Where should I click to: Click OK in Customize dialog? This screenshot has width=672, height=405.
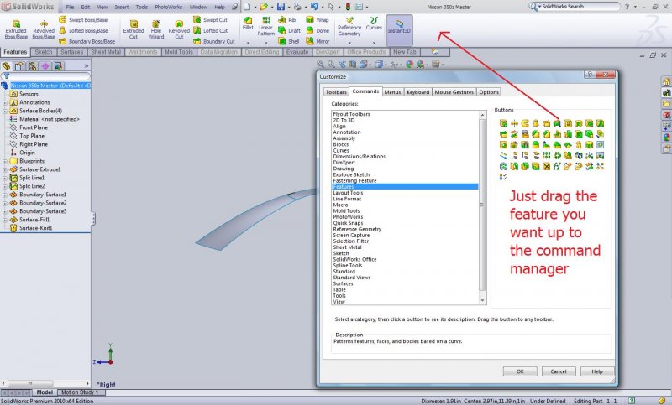click(x=520, y=371)
